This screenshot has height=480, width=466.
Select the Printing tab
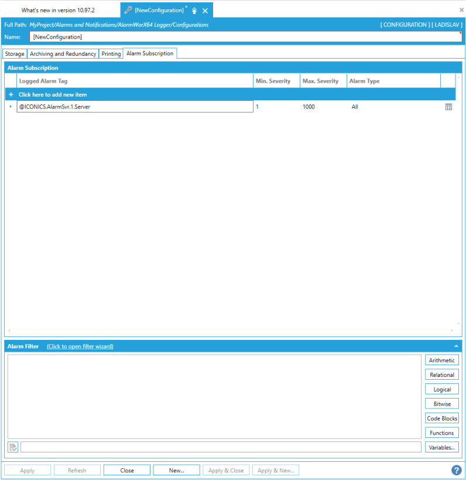click(111, 54)
